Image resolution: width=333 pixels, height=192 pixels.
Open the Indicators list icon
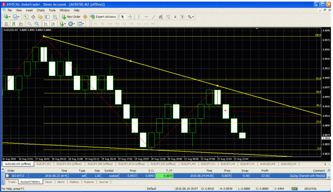(x=62, y=24)
